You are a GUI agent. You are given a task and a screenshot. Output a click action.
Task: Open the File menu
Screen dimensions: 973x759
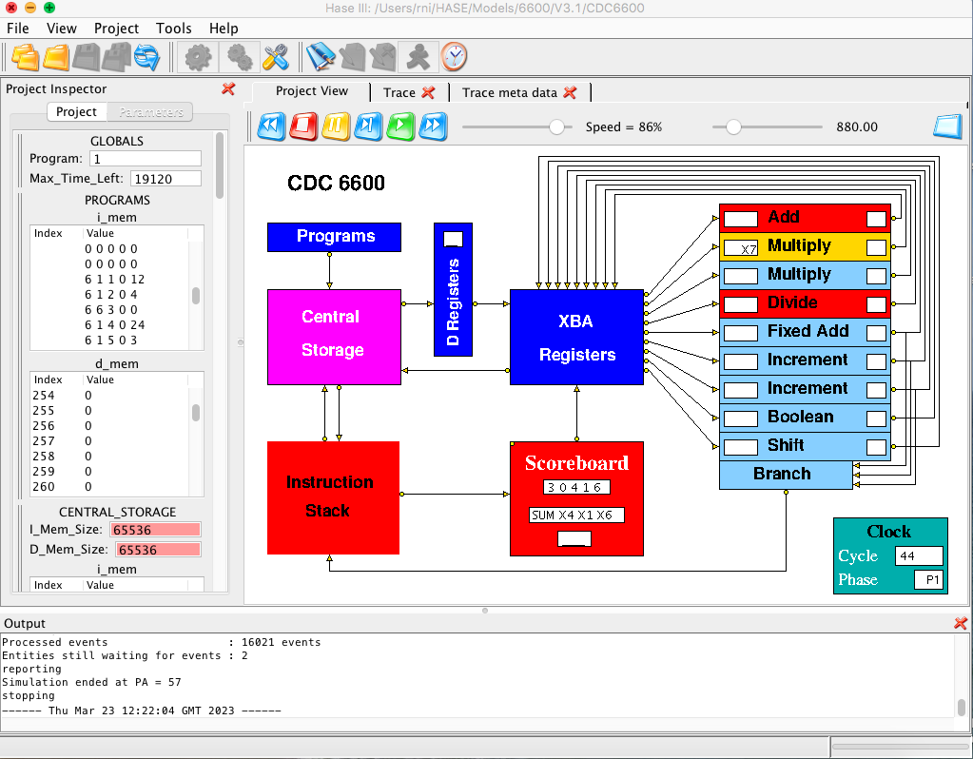coord(17,29)
